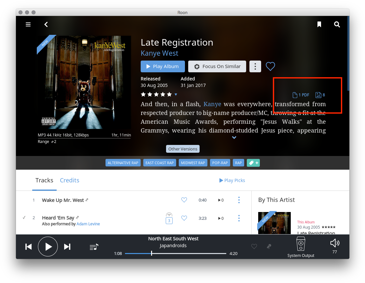Screen dimensions: 365x283
Task: Open the 1 PDF booklet
Action: 301,95
